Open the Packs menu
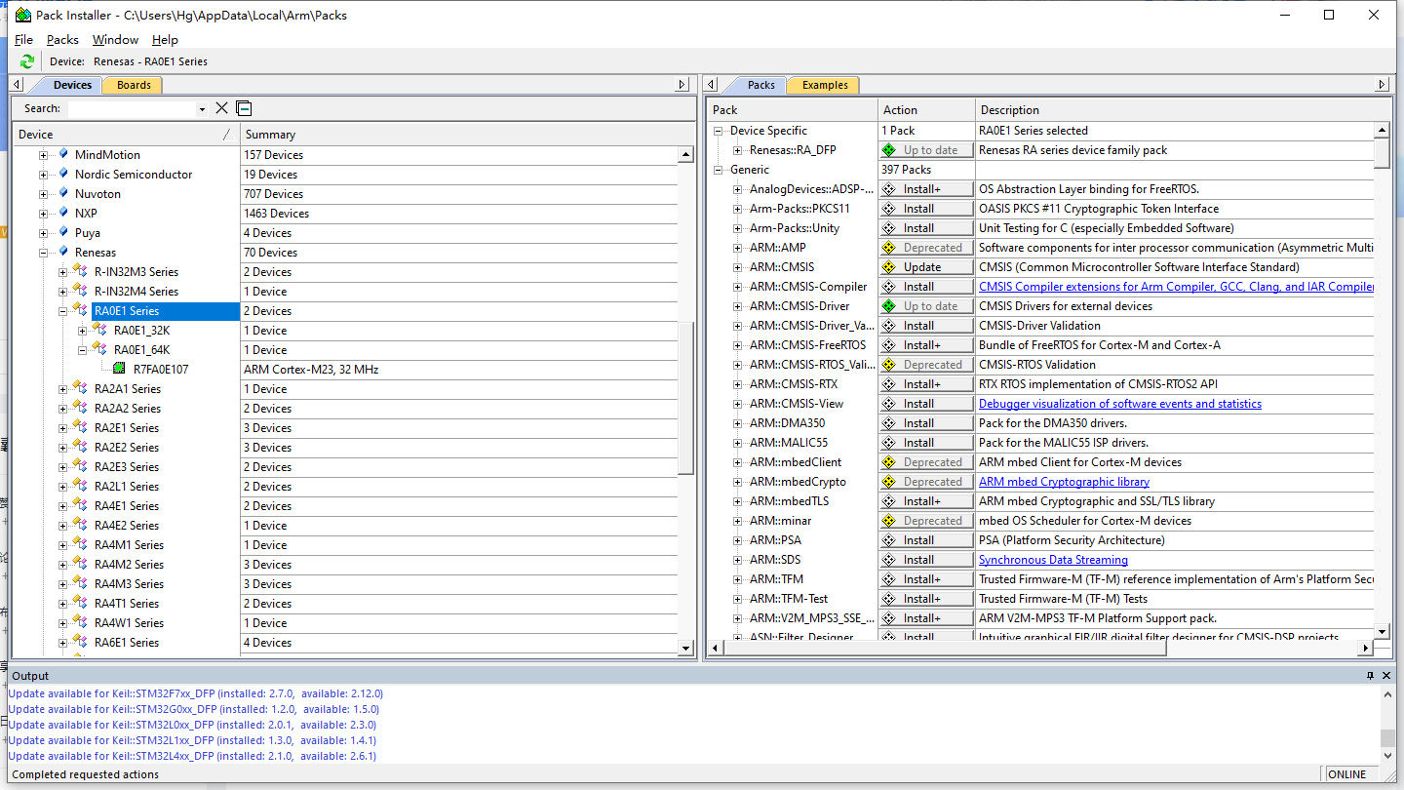This screenshot has width=1404, height=790. point(62,40)
